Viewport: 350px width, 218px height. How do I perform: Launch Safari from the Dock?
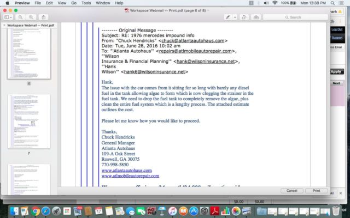(46, 211)
